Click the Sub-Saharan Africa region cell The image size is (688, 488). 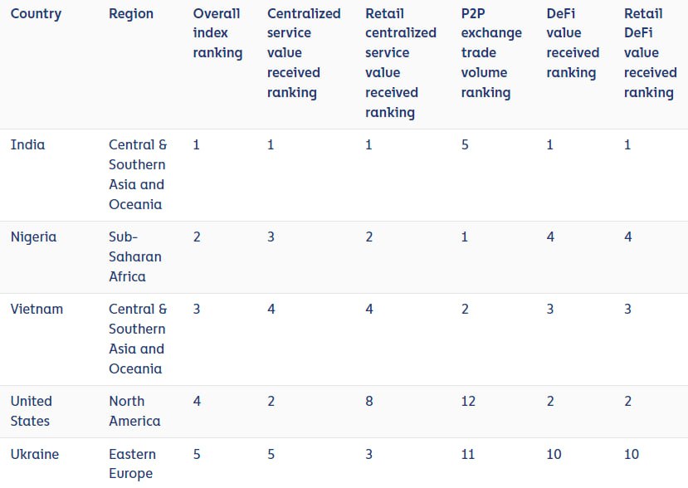[x=135, y=256]
